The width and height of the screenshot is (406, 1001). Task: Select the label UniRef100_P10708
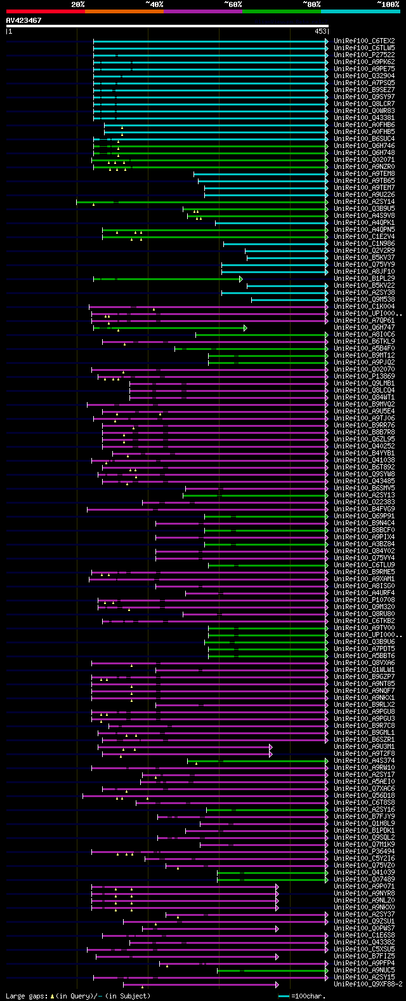click(x=364, y=600)
